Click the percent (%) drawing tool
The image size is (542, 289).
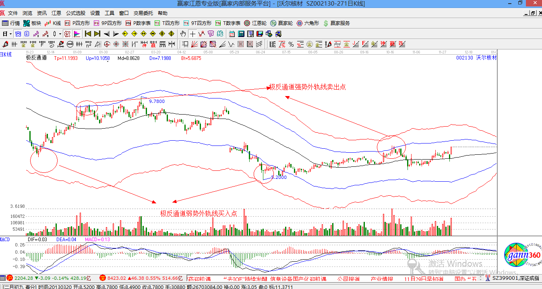[x=291, y=44]
